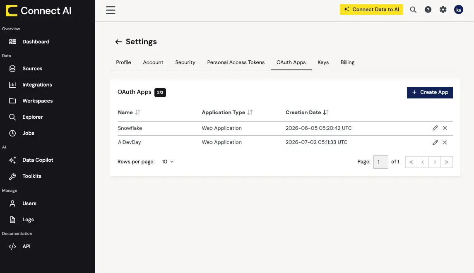Click the Sources database icon
The image size is (474, 273).
[x=12, y=69]
